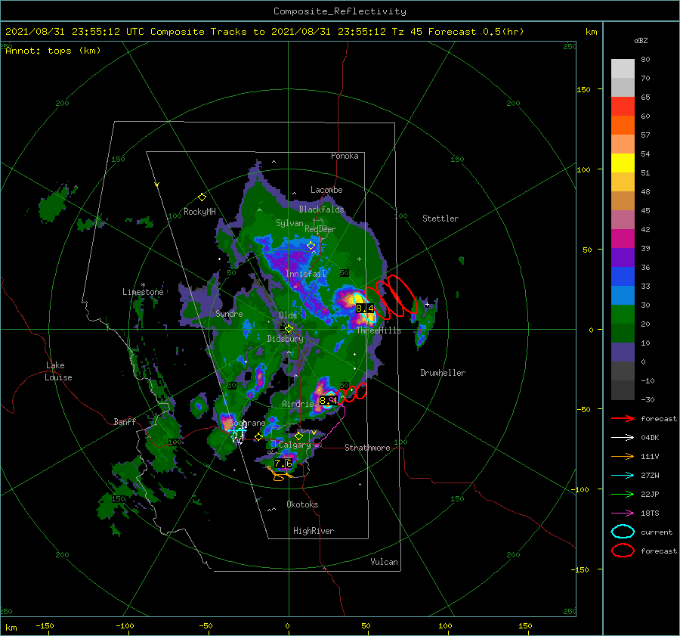Viewport: 680px width, 636px height.
Task: Click the red forecast arrow legend icon
Action: [623, 418]
